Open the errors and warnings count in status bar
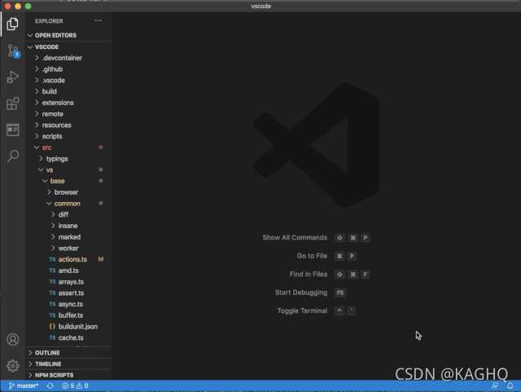 [x=75, y=385]
